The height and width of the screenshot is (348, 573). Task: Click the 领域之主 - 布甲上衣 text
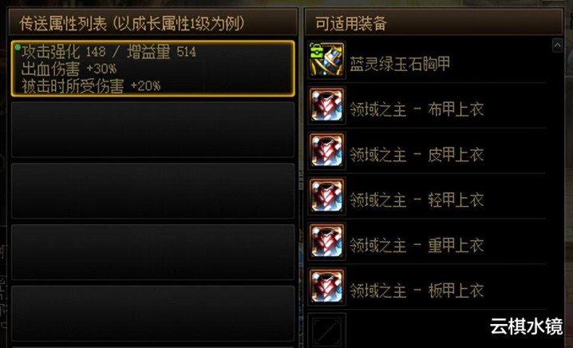click(417, 109)
